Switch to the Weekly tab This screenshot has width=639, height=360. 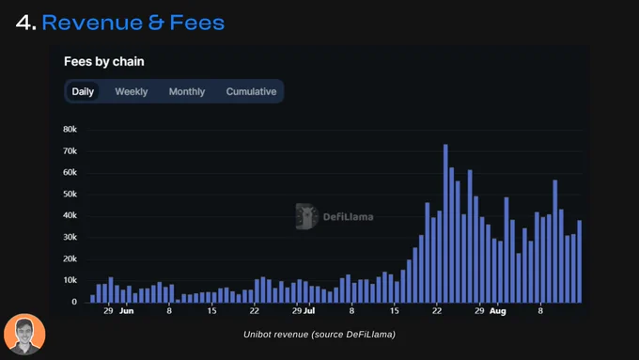click(x=132, y=91)
